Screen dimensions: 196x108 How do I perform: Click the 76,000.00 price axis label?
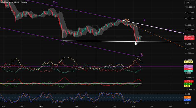(190, 25)
